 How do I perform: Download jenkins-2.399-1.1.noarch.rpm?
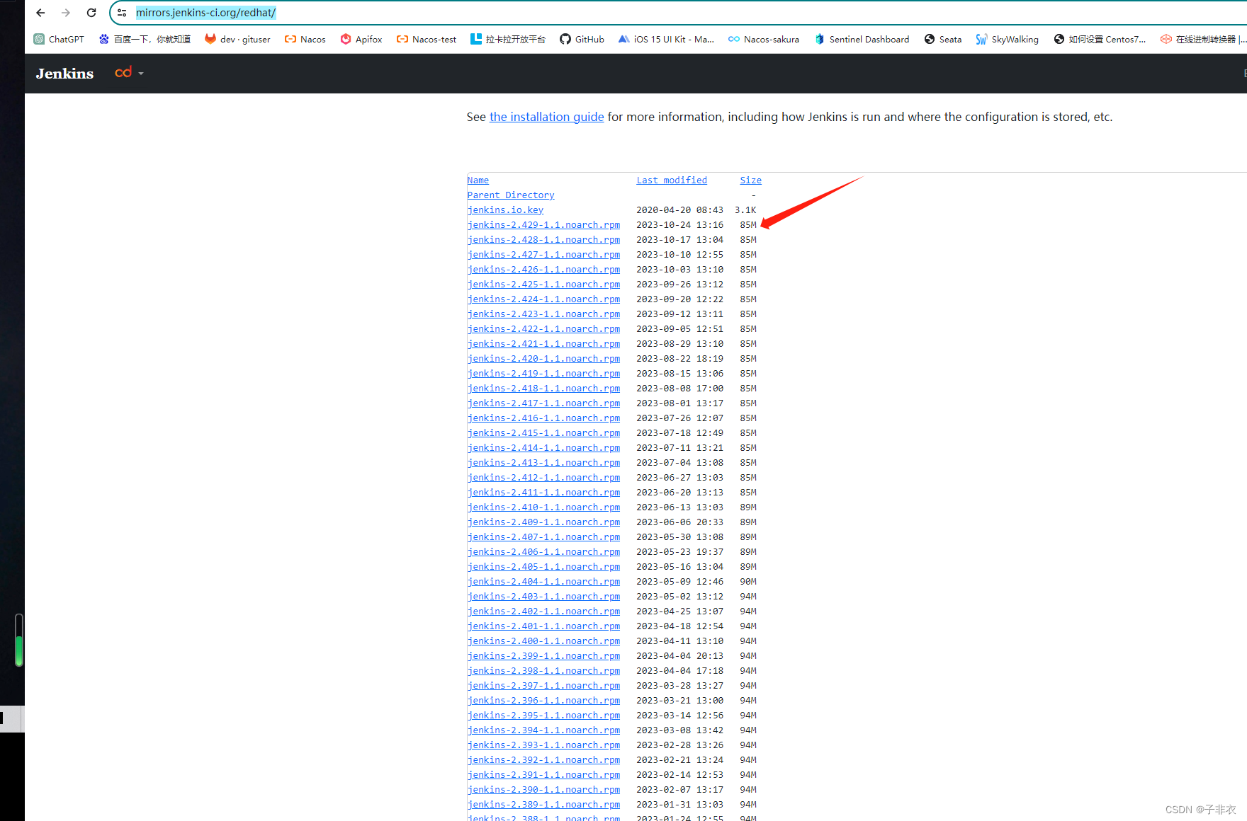(x=543, y=656)
